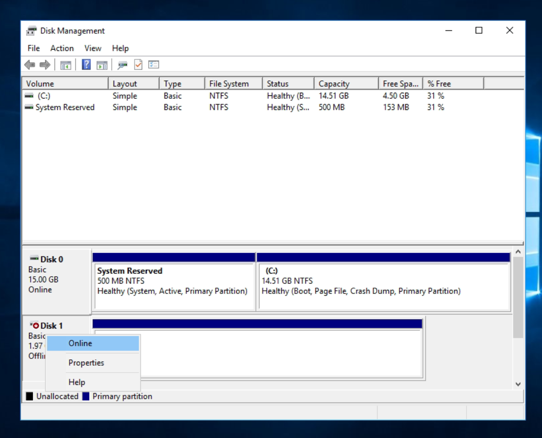Select the System Reserved volume row name
542x438 pixels.
click(x=65, y=108)
